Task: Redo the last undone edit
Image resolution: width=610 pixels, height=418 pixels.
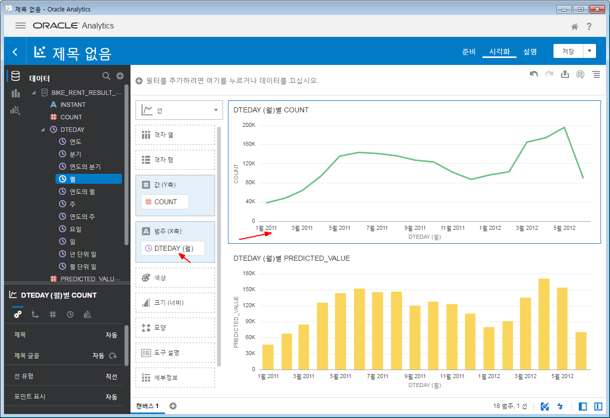Action: [549, 74]
